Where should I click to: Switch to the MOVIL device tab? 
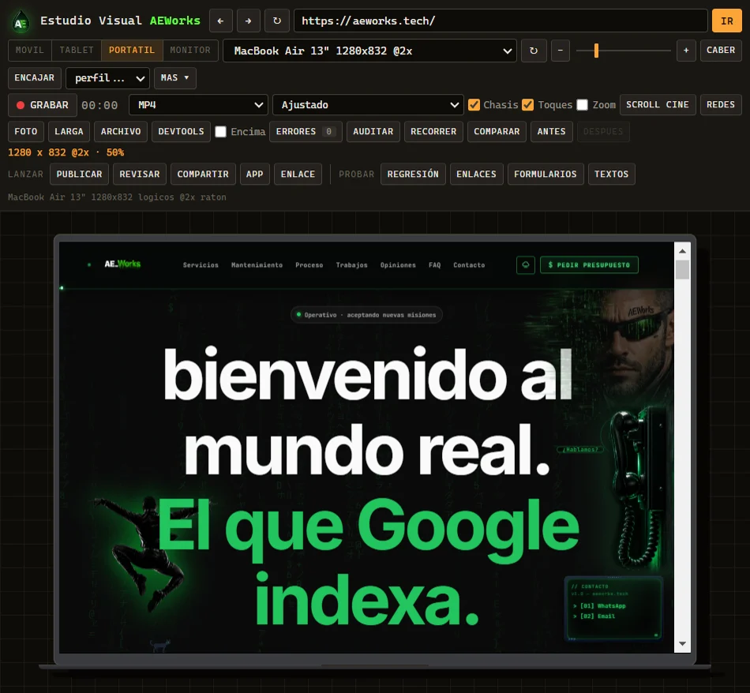(30, 51)
